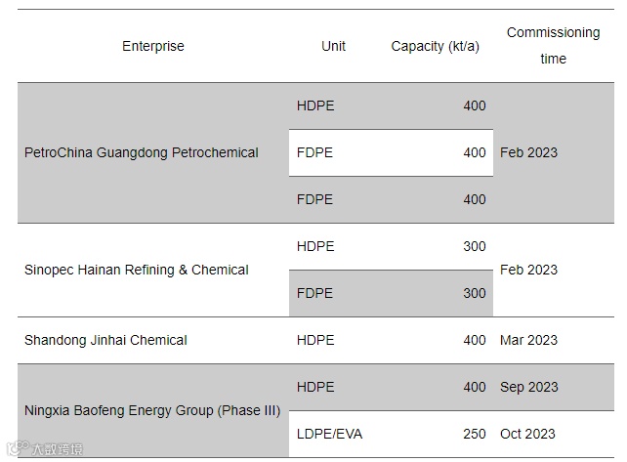
Task: Select the Shandong Jinhai Chemical cell
Action: click(x=105, y=340)
